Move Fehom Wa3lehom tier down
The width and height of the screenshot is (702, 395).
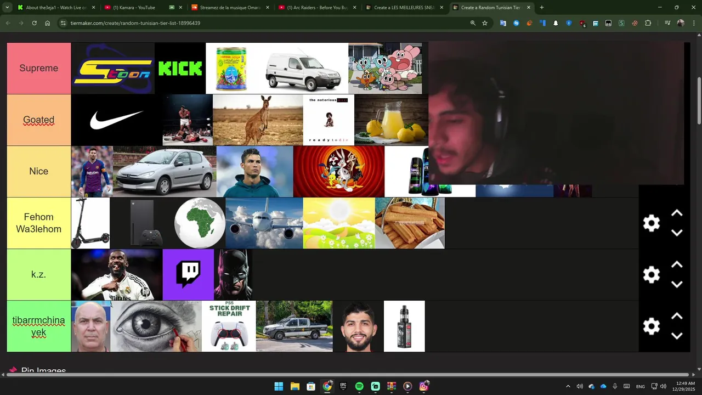point(677,233)
